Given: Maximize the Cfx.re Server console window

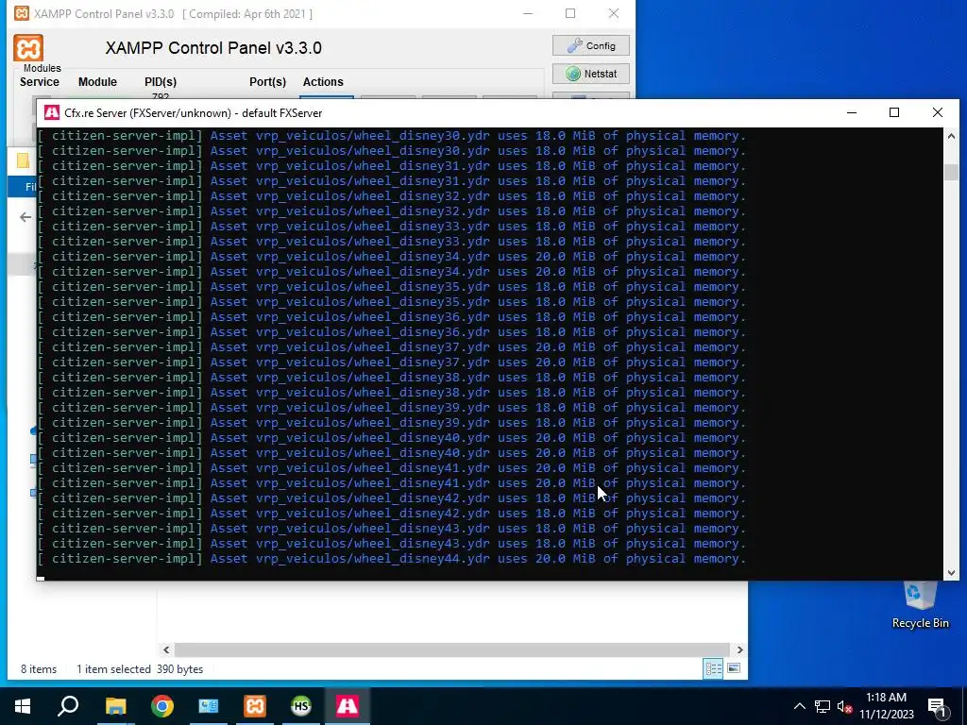Looking at the screenshot, I should tap(894, 112).
